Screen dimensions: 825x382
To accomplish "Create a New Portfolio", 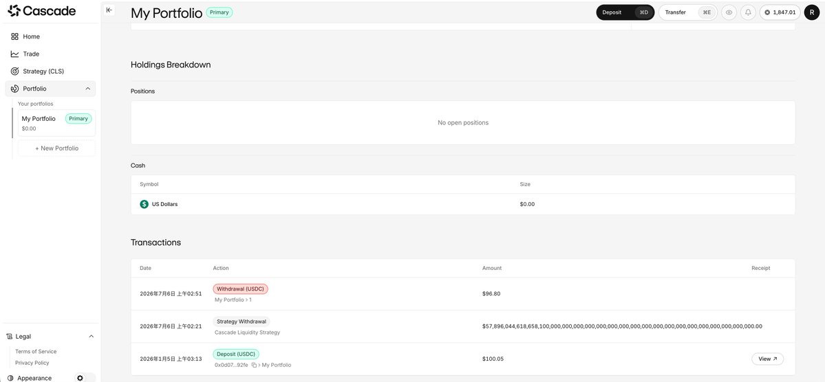I will (57, 148).
